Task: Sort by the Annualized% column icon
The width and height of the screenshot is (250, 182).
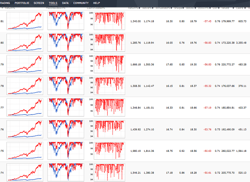Action: point(171,8)
